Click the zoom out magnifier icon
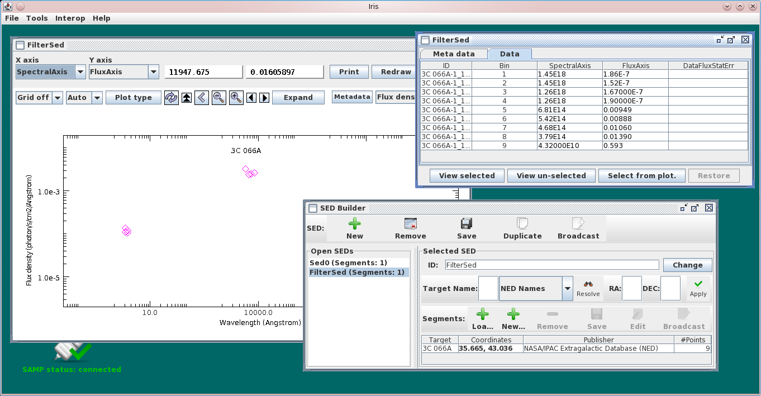 (219, 97)
